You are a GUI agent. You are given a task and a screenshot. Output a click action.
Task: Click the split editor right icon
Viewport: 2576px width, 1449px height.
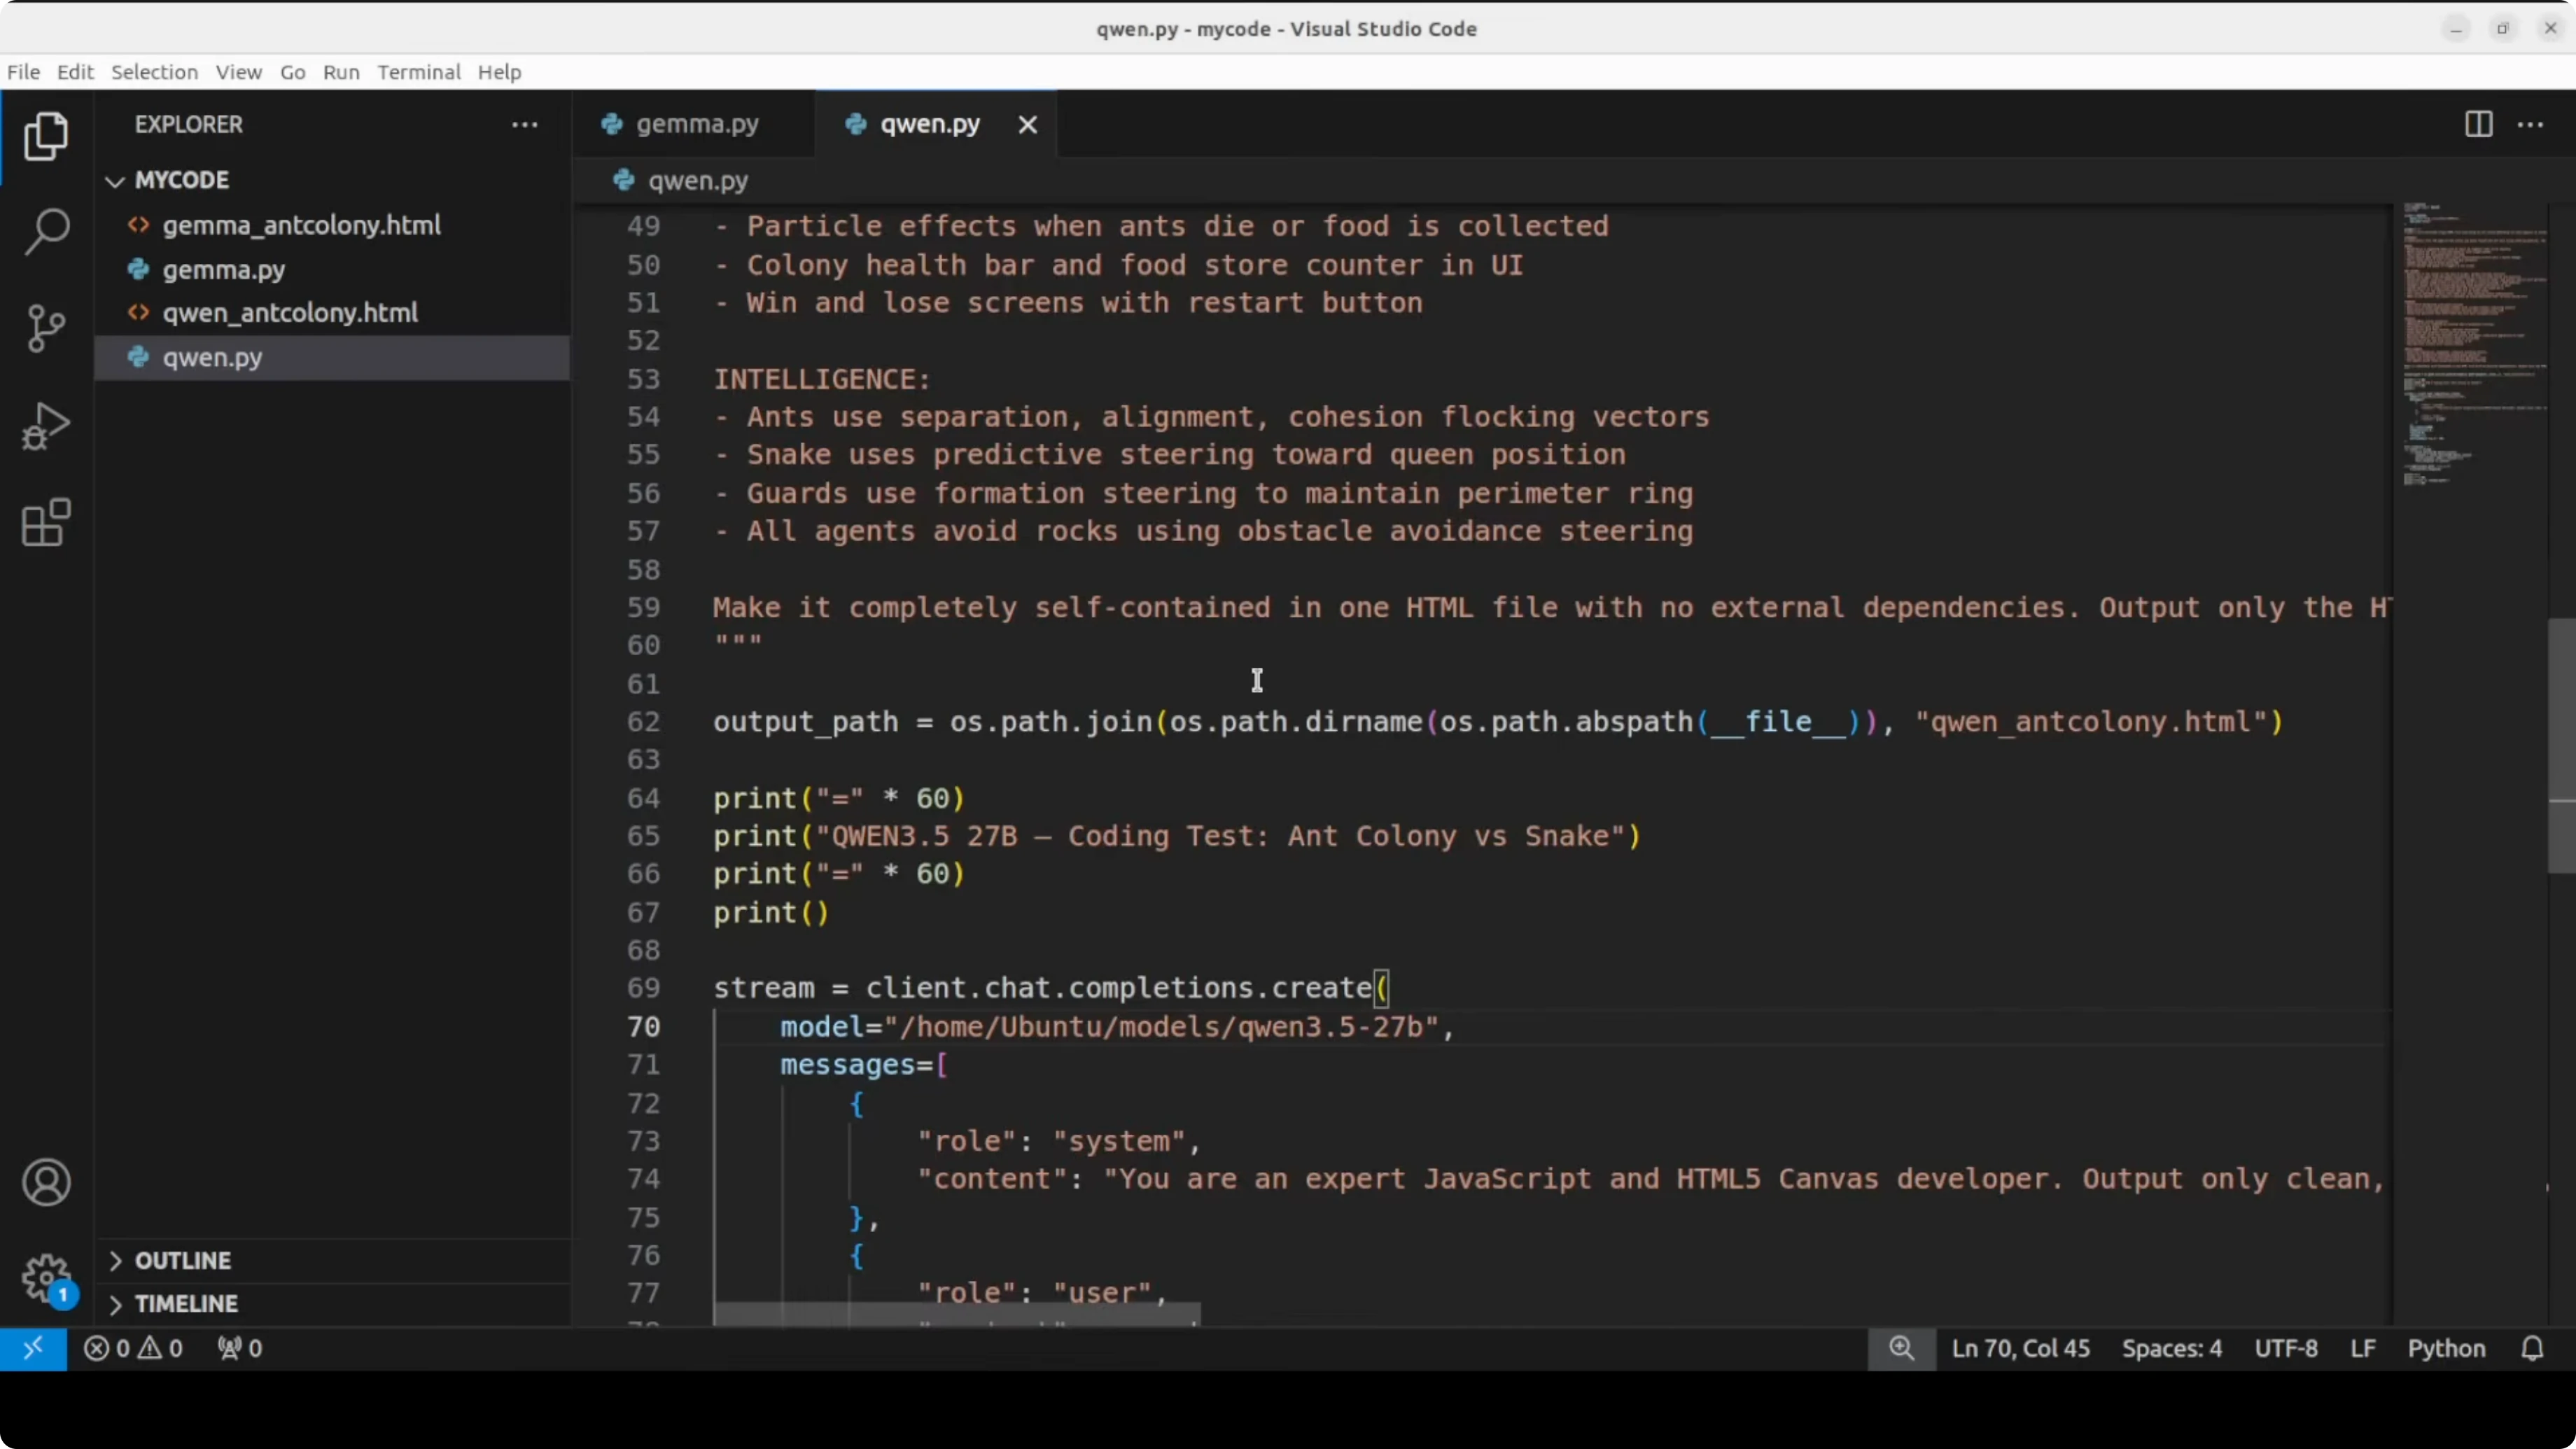tap(2478, 124)
